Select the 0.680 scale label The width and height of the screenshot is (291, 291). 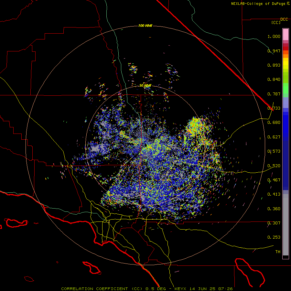point(274,123)
